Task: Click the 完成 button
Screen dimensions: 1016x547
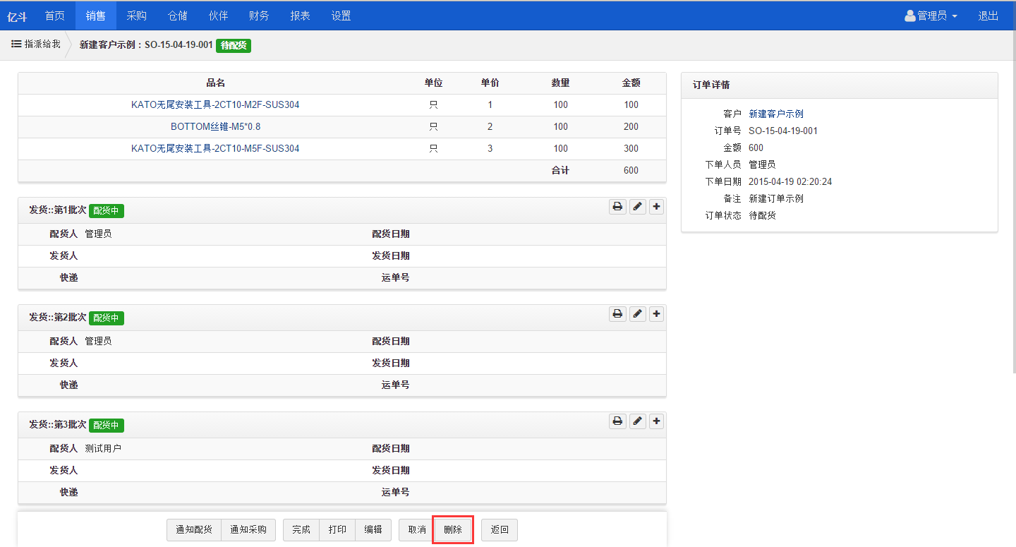Action: click(x=301, y=530)
